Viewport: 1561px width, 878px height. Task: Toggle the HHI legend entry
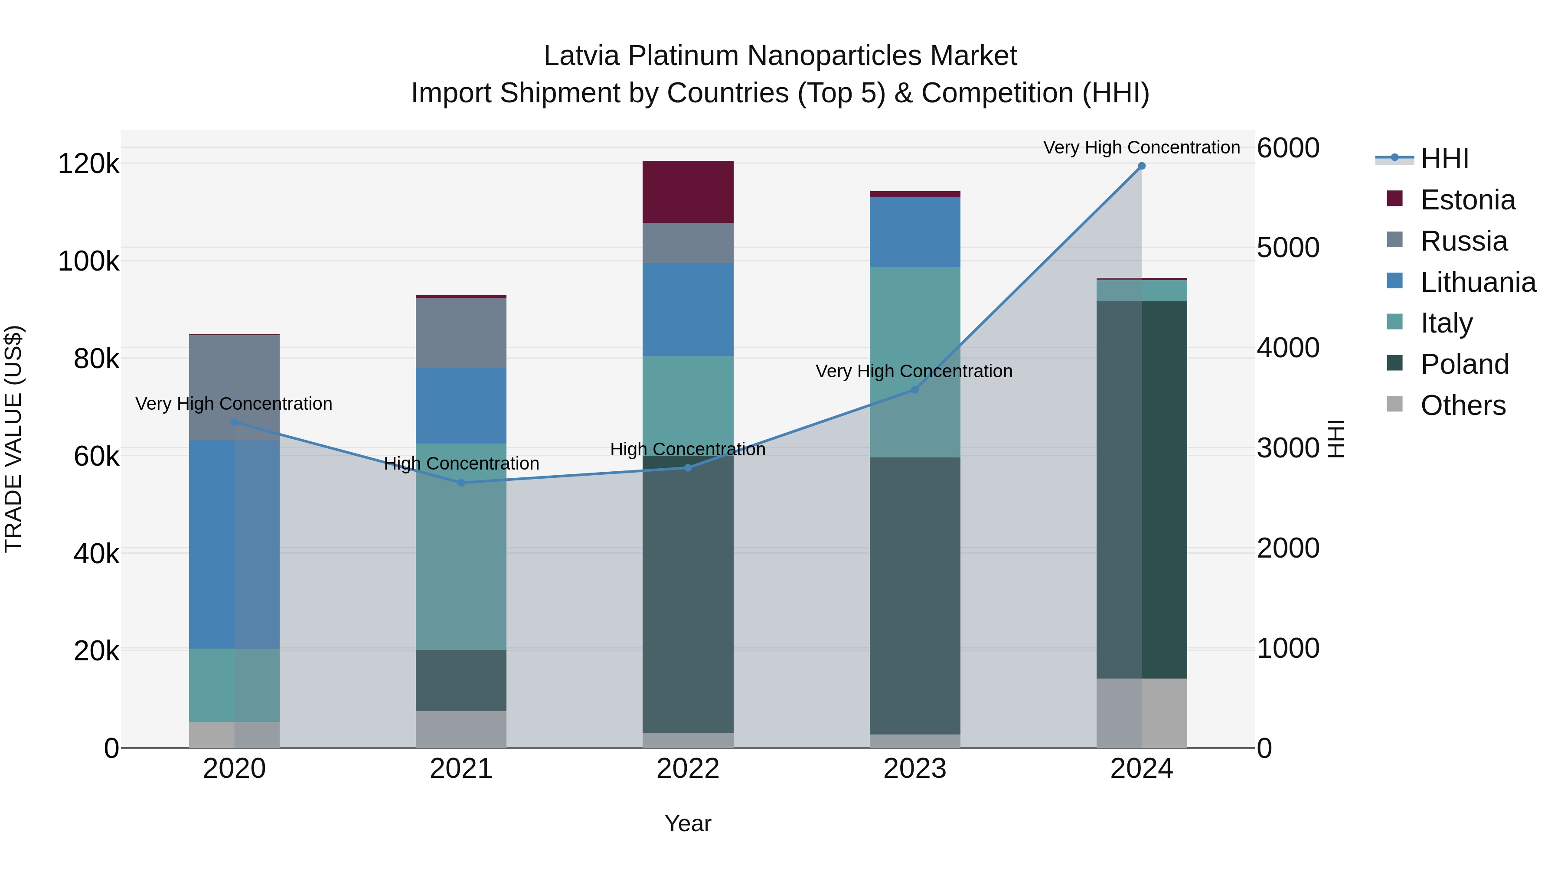(x=1422, y=159)
